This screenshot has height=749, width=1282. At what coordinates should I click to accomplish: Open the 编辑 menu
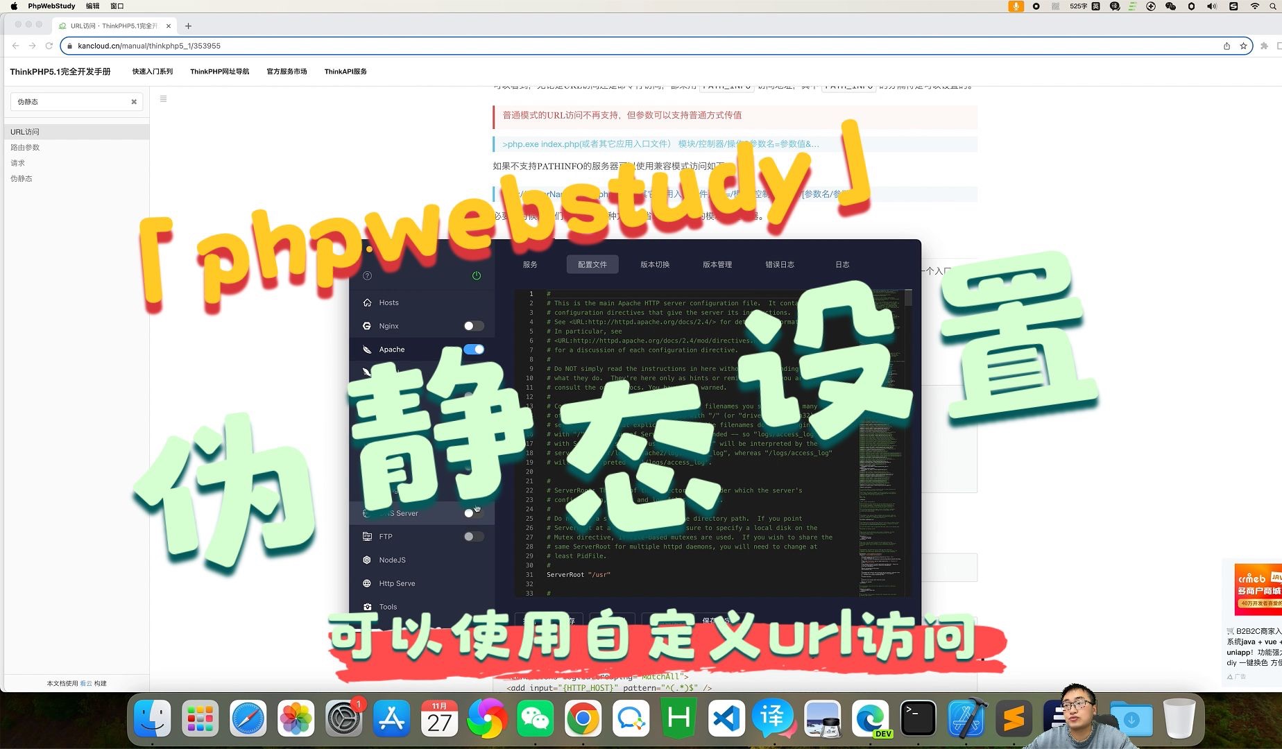[93, 6]
